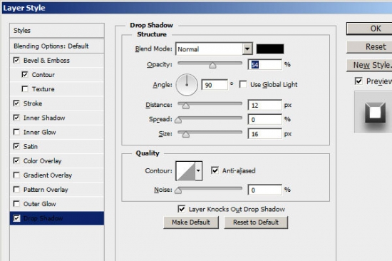Click the contour curve thumbnail
This screenshot has height=261, width=392.
[x=185, y=170]
